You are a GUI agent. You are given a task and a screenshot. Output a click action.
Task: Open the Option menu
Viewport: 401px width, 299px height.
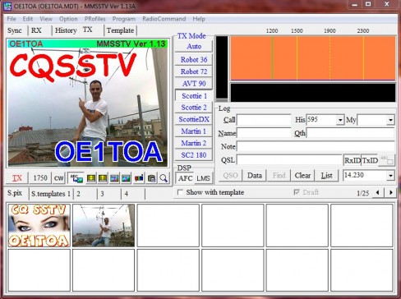(68, 19)
